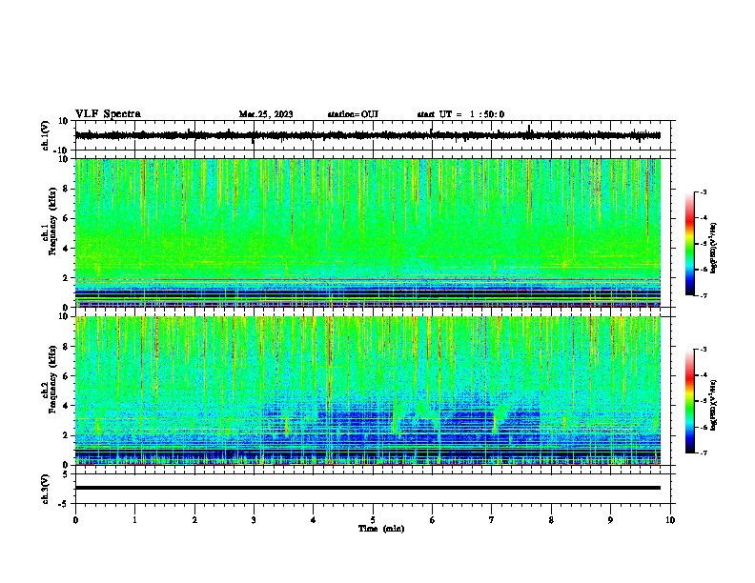Click the time axis tick label "7"
The width and height of the screenshot is (755, 583).
click(492, 520)
